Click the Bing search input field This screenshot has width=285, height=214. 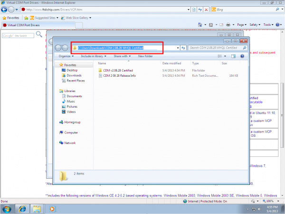click(246, 10)
